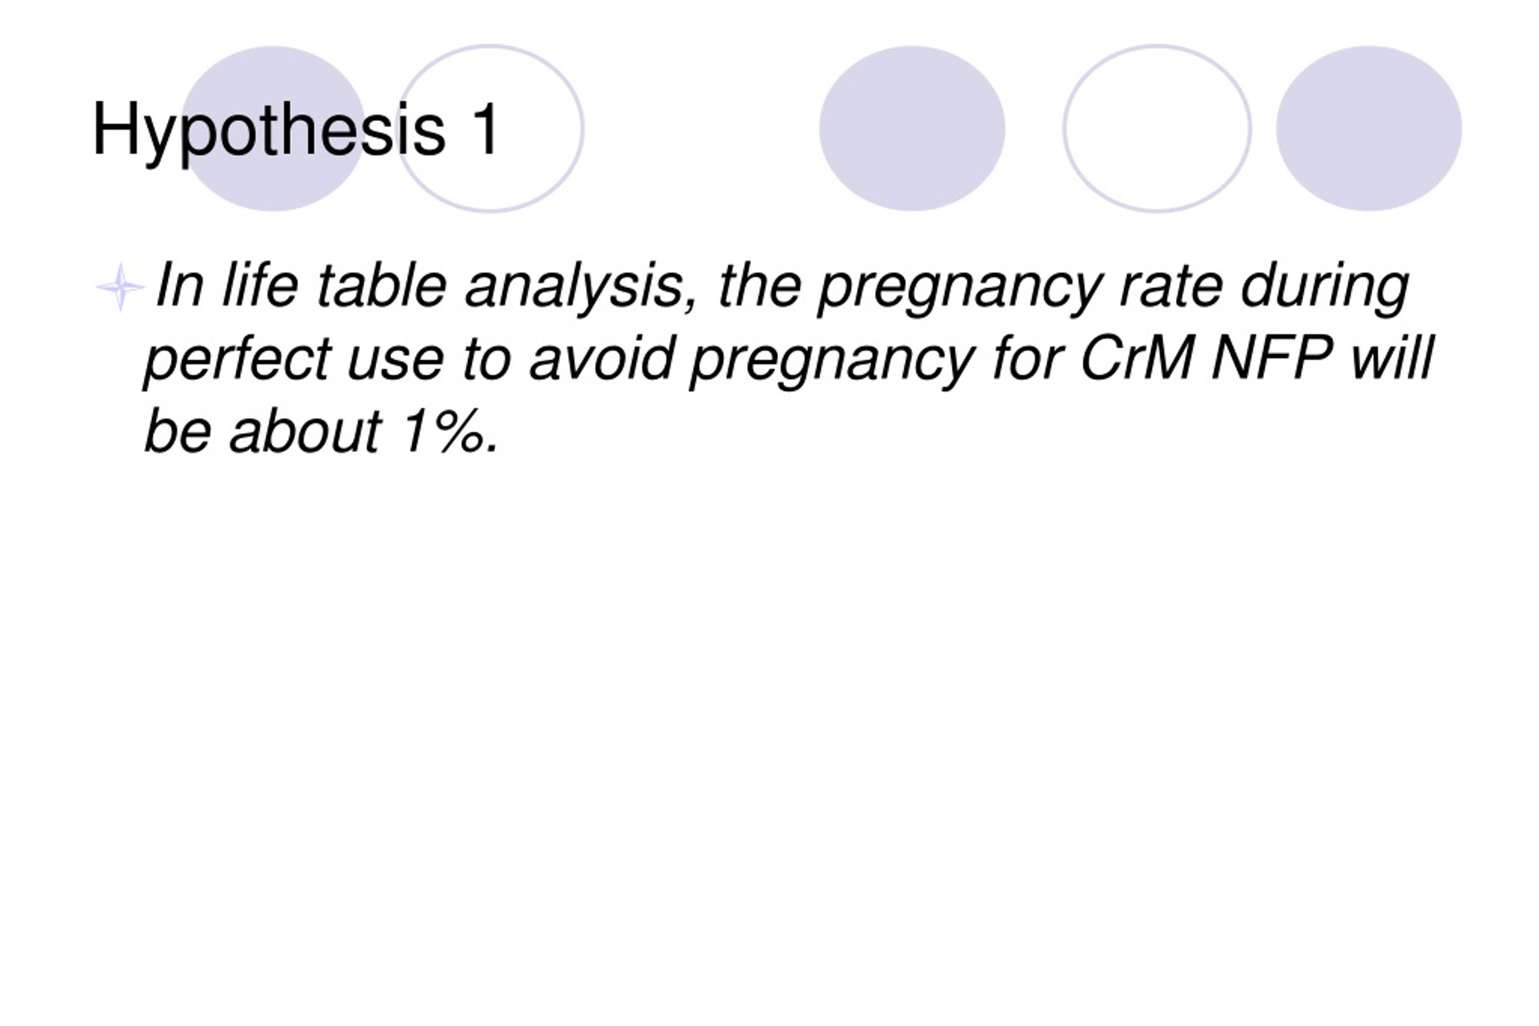This screenshot has height=1026, width=1539.
Task: Select the second outlined circle near title
Action: click(491, 128)
